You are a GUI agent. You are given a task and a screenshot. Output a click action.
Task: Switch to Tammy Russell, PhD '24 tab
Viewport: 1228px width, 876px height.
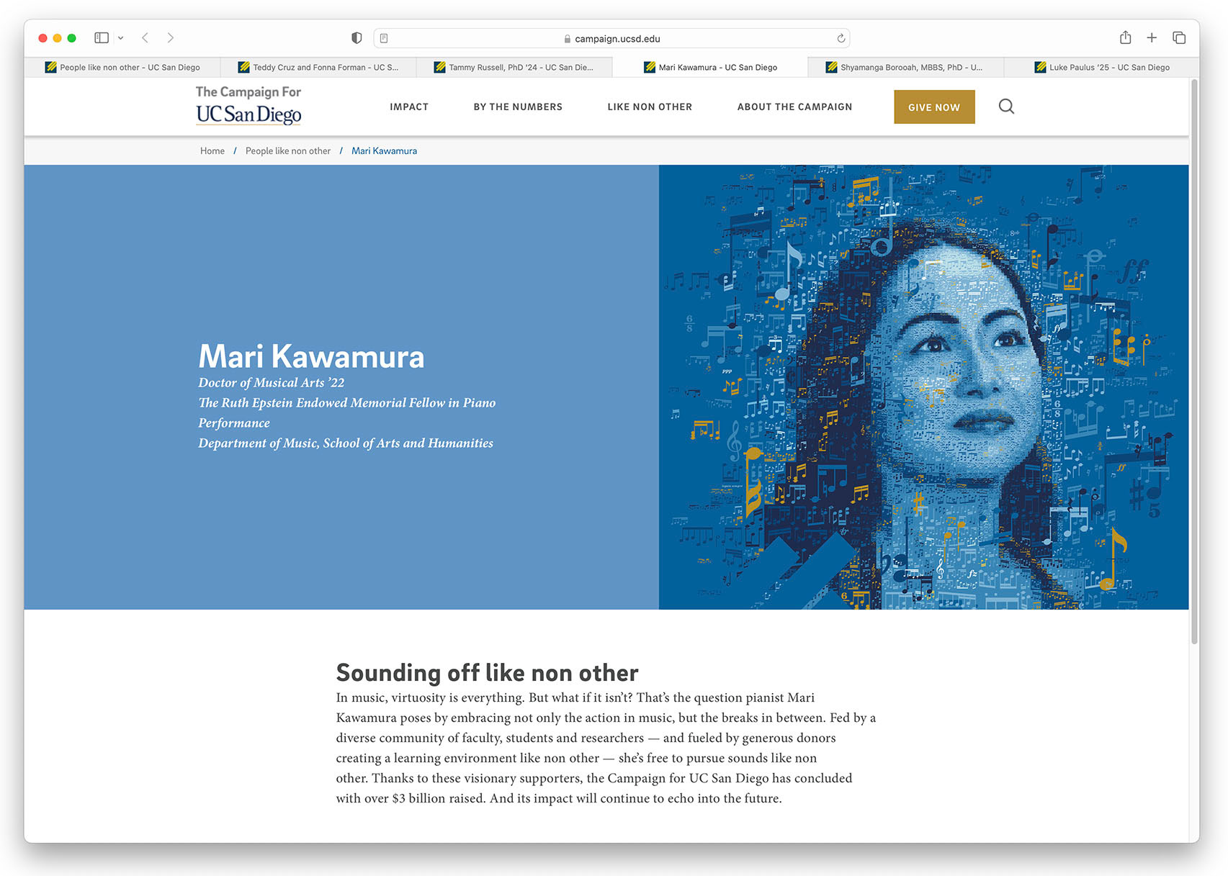514,67
